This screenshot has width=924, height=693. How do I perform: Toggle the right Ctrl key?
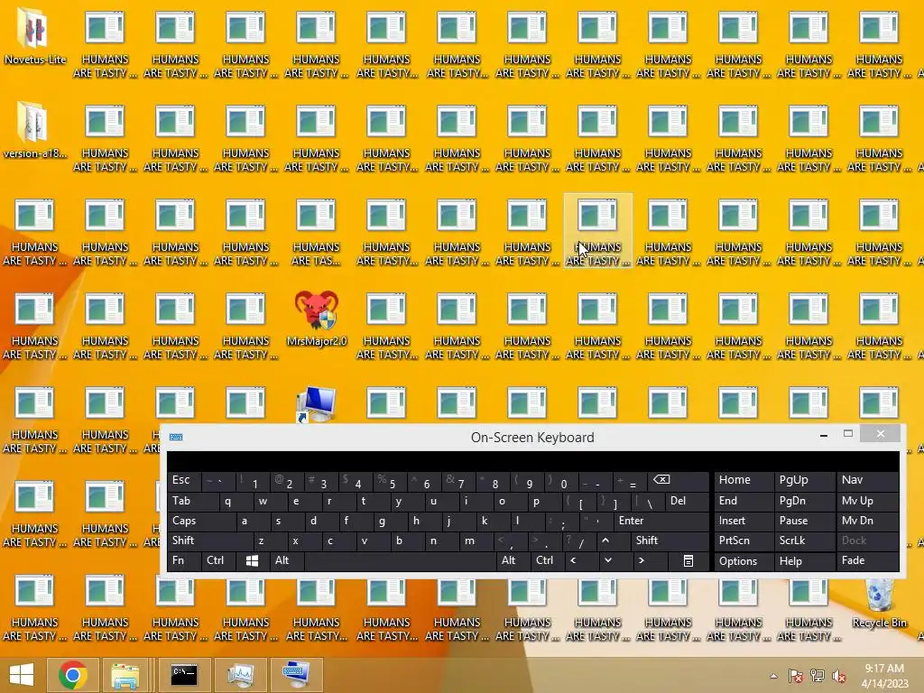548,561
